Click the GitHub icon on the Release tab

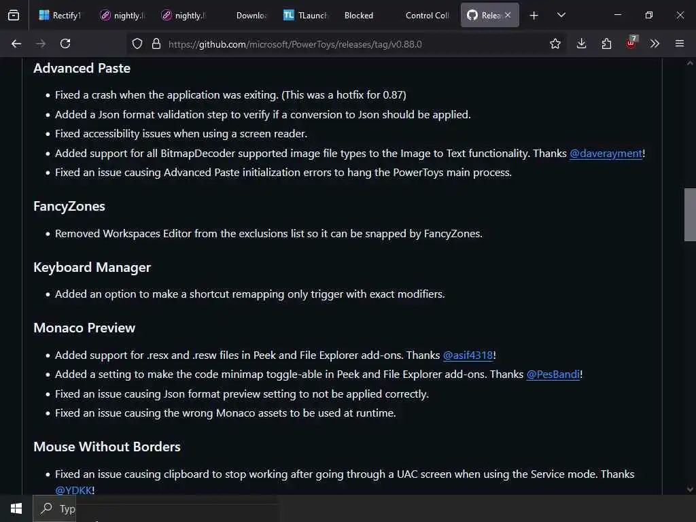tap(472, 15)
